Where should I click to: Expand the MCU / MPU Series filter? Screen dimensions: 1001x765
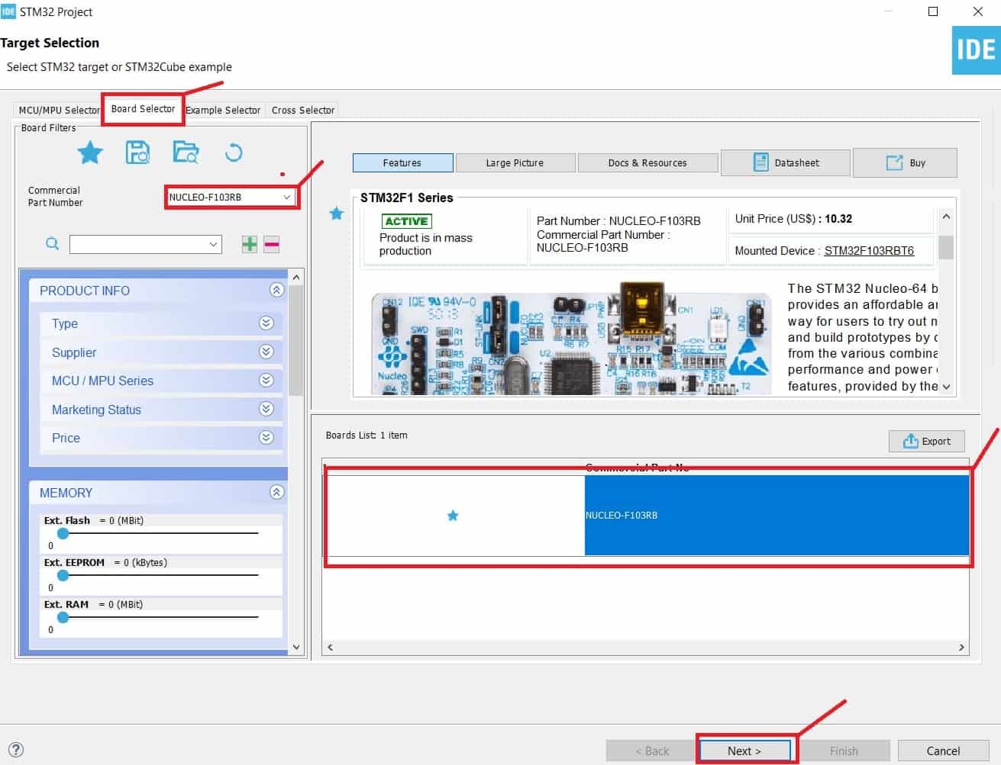click(x=266, y=381)
